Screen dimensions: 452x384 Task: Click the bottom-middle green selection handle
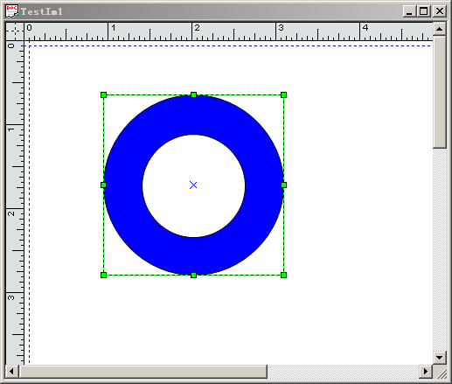coord(193,275)
